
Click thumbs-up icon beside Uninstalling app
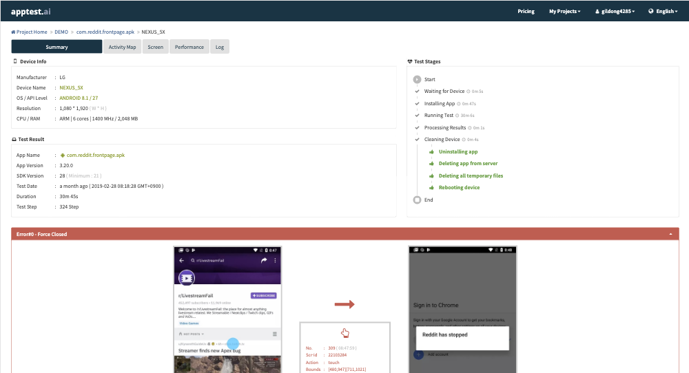click(431, 152)
